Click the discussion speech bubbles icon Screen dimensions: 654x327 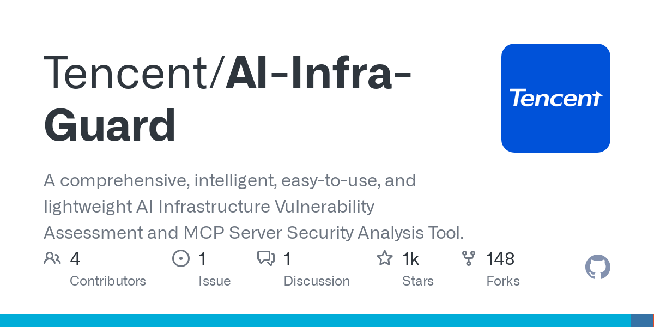coord(266,258)
